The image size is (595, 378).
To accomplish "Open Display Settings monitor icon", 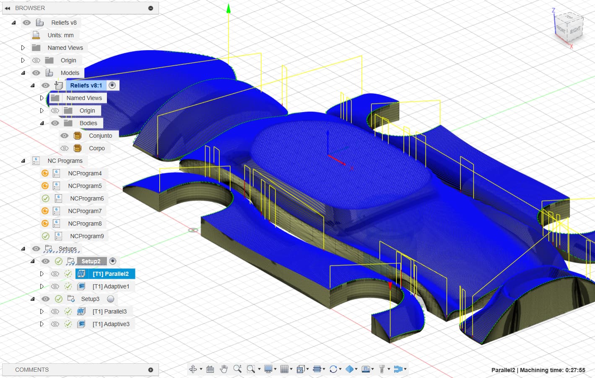I will 268,369.
